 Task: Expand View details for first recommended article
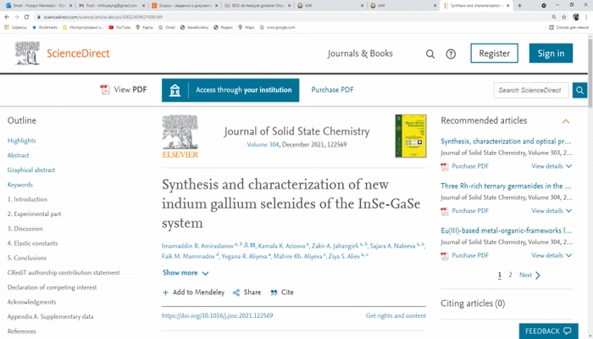click(551, 166)
